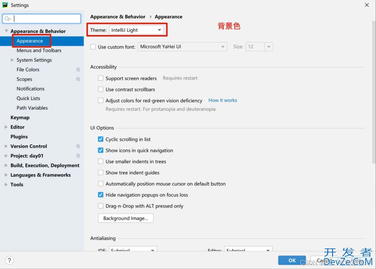This screenshot has width=376, height=269.
Task: Open the Microsoft YaHei UI font dropdown
Action: (182, 47)
